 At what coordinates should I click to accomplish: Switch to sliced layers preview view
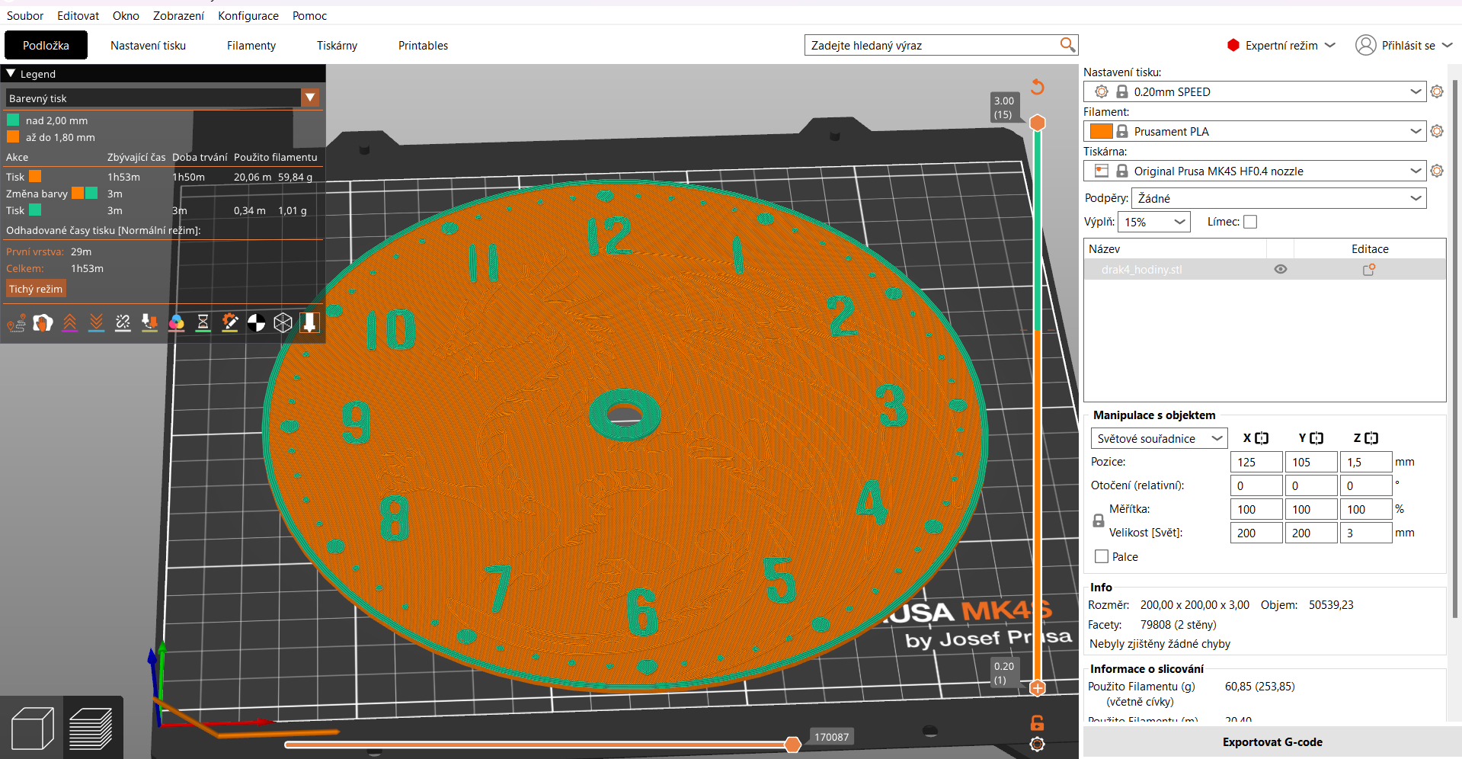click(x=91, y=728)
